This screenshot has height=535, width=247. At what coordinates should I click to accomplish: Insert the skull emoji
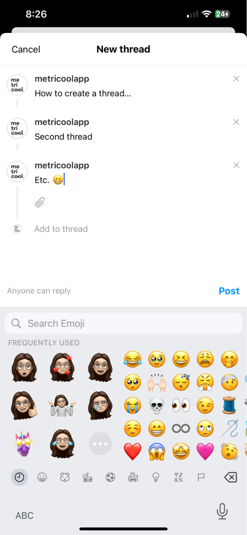(x=157, y=405)
